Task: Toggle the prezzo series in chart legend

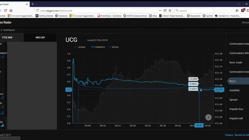Action: tap(80, 47)
